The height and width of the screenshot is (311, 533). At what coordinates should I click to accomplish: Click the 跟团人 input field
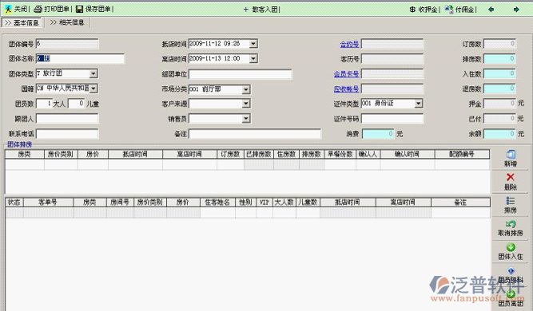67,118
